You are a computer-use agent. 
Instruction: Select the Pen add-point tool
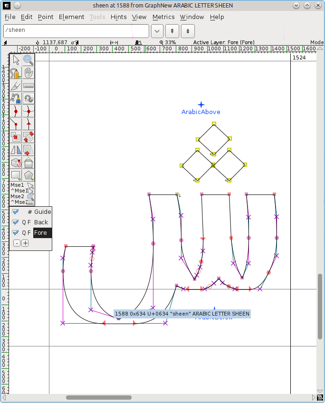16,99
